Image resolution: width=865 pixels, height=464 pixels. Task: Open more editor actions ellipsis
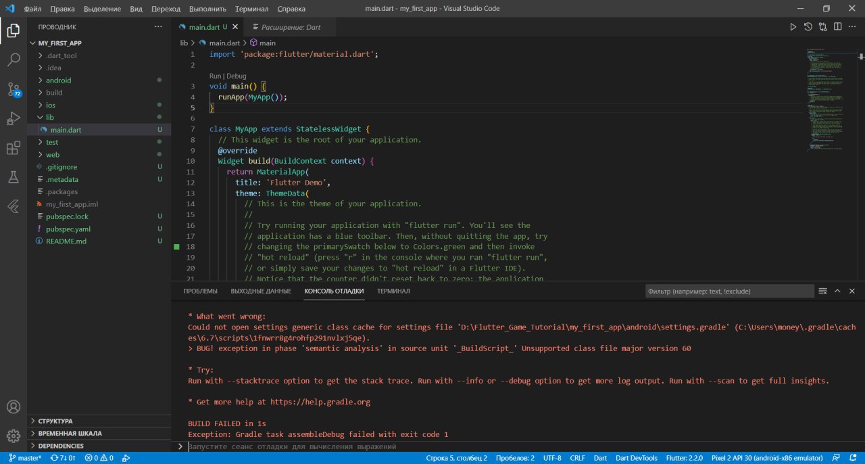(x=852, y=27)
